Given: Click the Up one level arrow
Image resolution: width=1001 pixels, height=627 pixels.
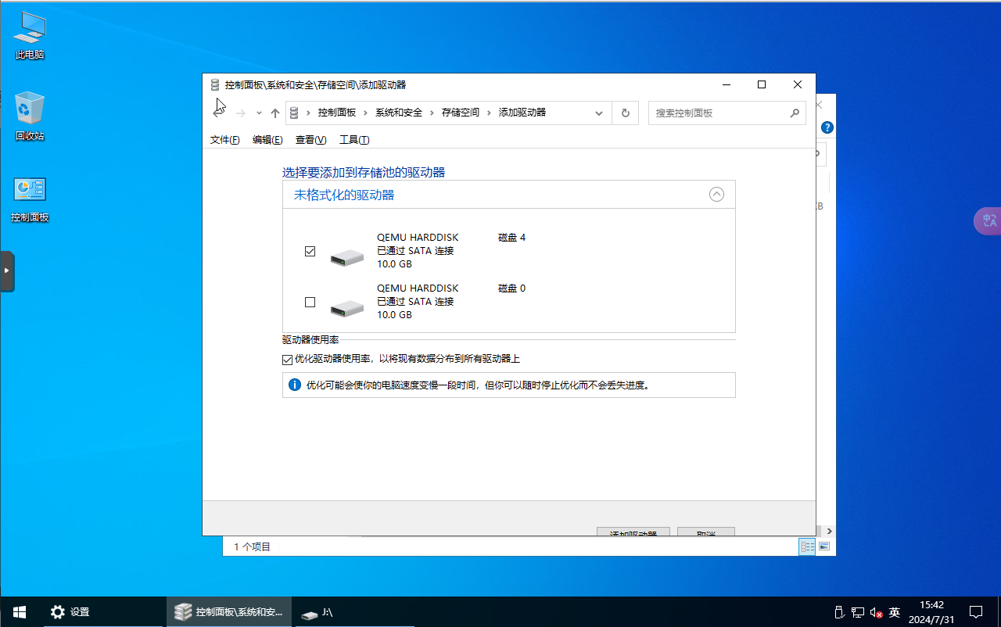Looking at the screenshot, I should coord(275,113).
